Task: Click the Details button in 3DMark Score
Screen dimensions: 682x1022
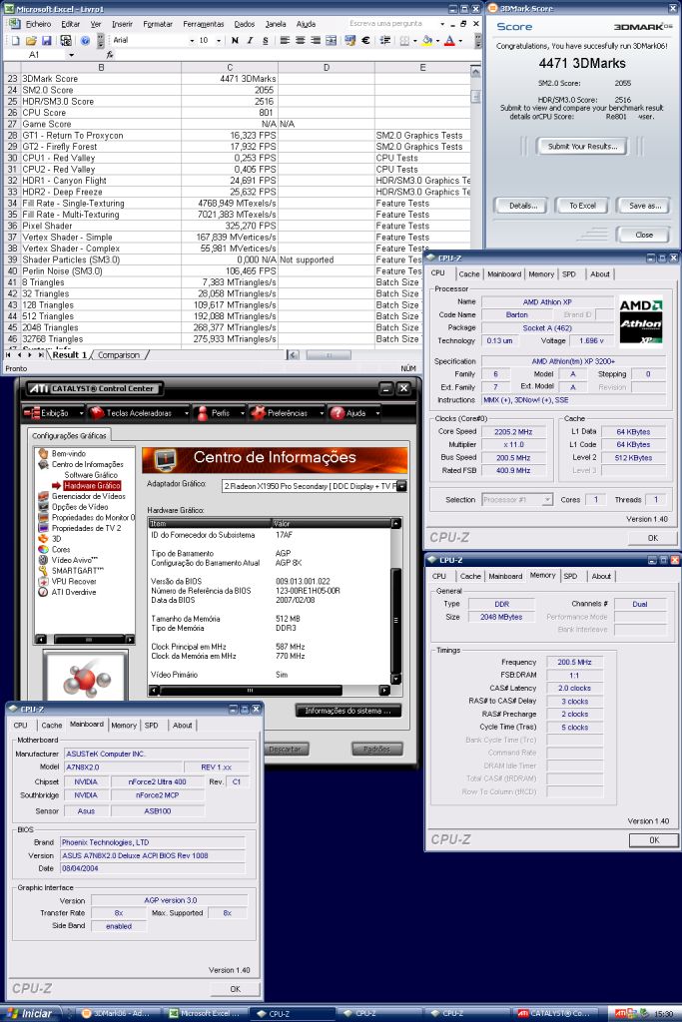Action: click(x=523, y=206)
